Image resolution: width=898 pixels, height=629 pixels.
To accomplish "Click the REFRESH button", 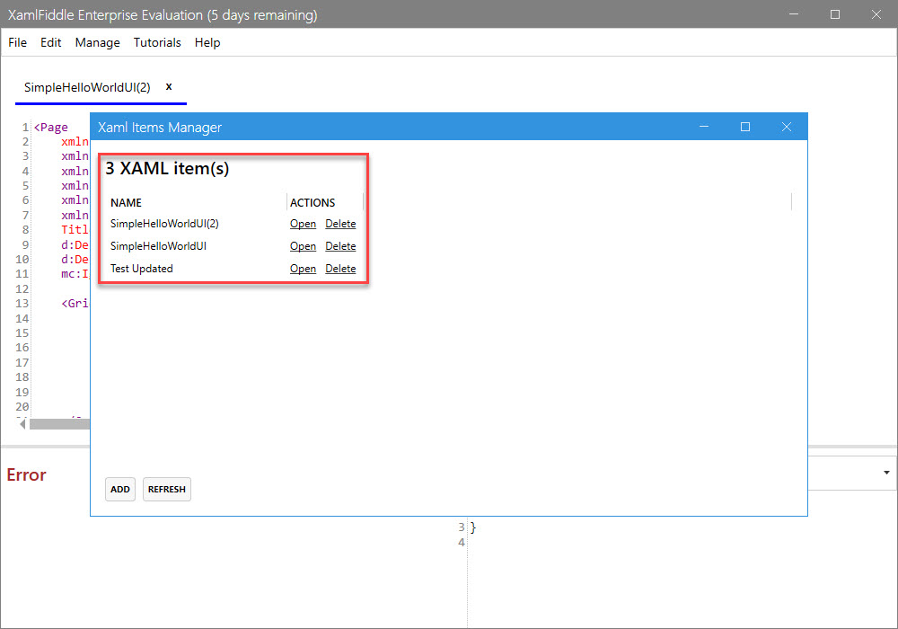I will 167,489.
